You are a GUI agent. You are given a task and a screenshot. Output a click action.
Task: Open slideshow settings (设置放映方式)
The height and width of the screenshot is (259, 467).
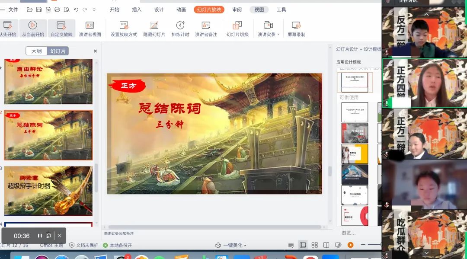tap(124, 29)
